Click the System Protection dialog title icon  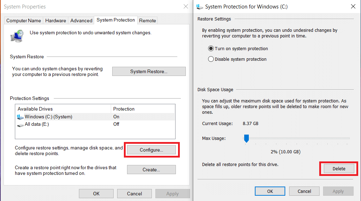pos(200,7)
